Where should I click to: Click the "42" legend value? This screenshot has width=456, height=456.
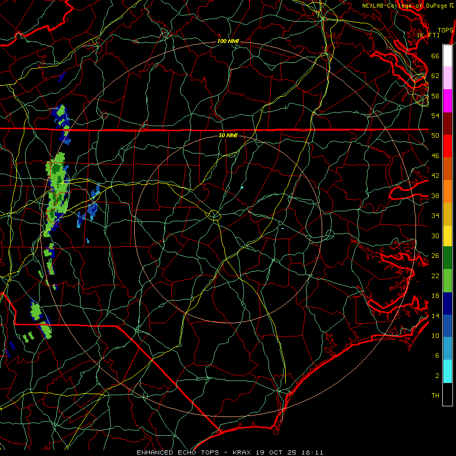[435, 176]
